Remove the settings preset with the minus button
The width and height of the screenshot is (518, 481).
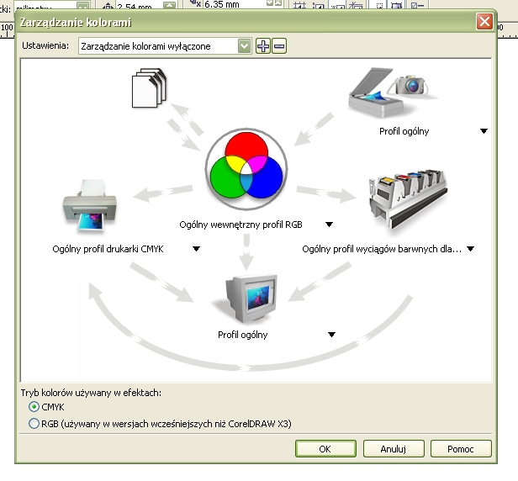tap(279, 46)
